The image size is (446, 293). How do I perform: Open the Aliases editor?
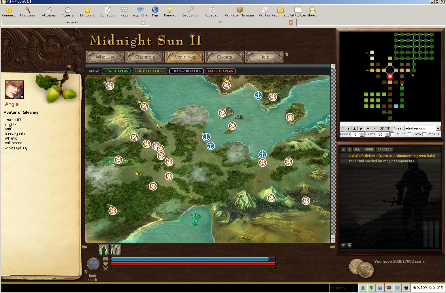coord(49,12)
